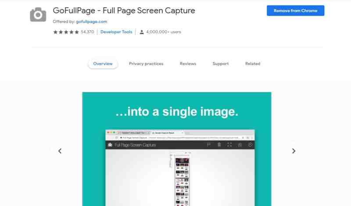View the Related tab
351x206 pixels.
pos(253,64)
